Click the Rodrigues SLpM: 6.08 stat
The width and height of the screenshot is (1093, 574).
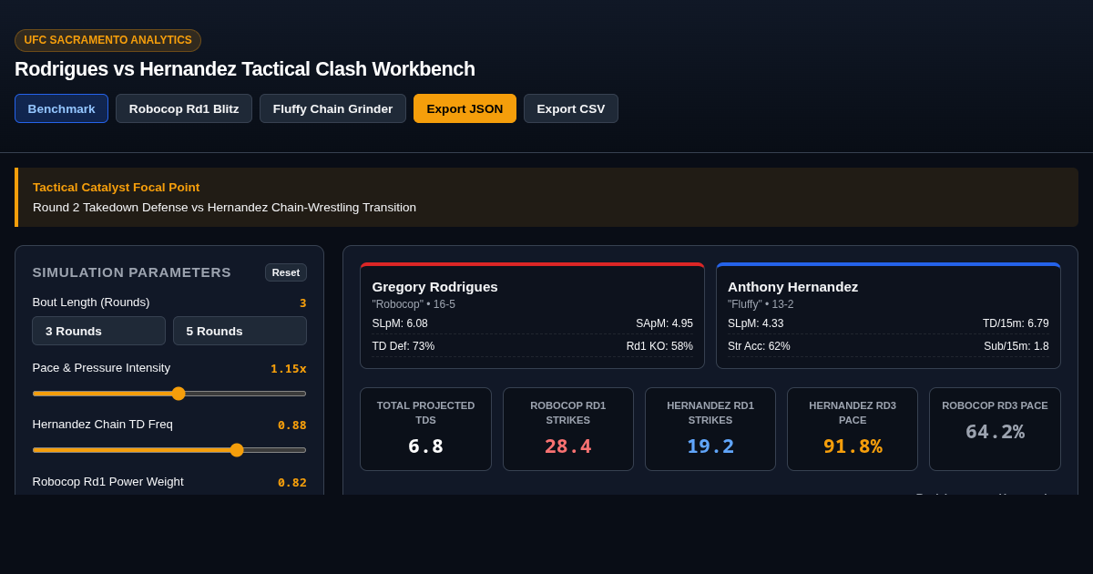pyautogui.click(x=400, y=323)
